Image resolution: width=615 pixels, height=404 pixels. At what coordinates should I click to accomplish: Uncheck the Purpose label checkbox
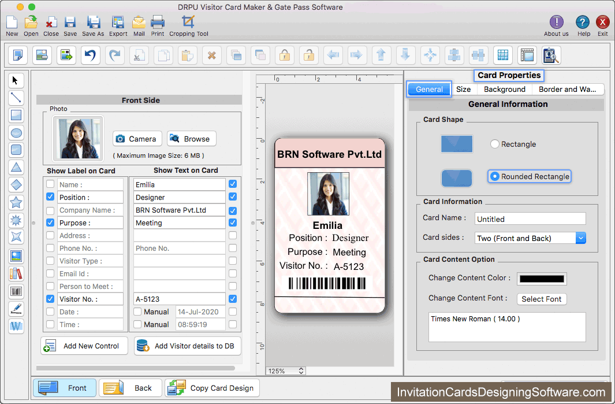tap(50, 223)
